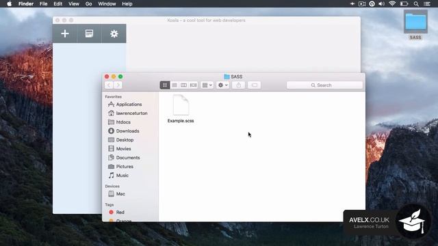This screenshot has height=246, width=438.
Task: Go back with Finder back arrow
Action: coord(109,85)
